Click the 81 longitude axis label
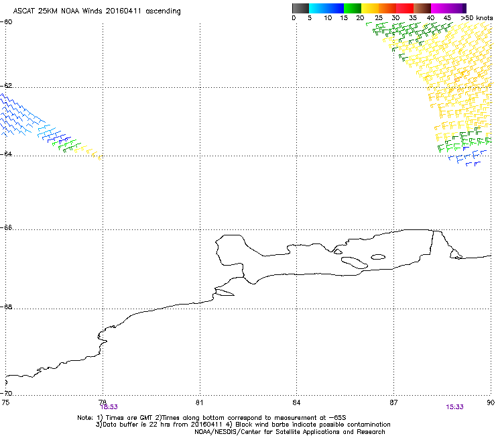Viewport: 496px width, 436px height. pos(199,402)
